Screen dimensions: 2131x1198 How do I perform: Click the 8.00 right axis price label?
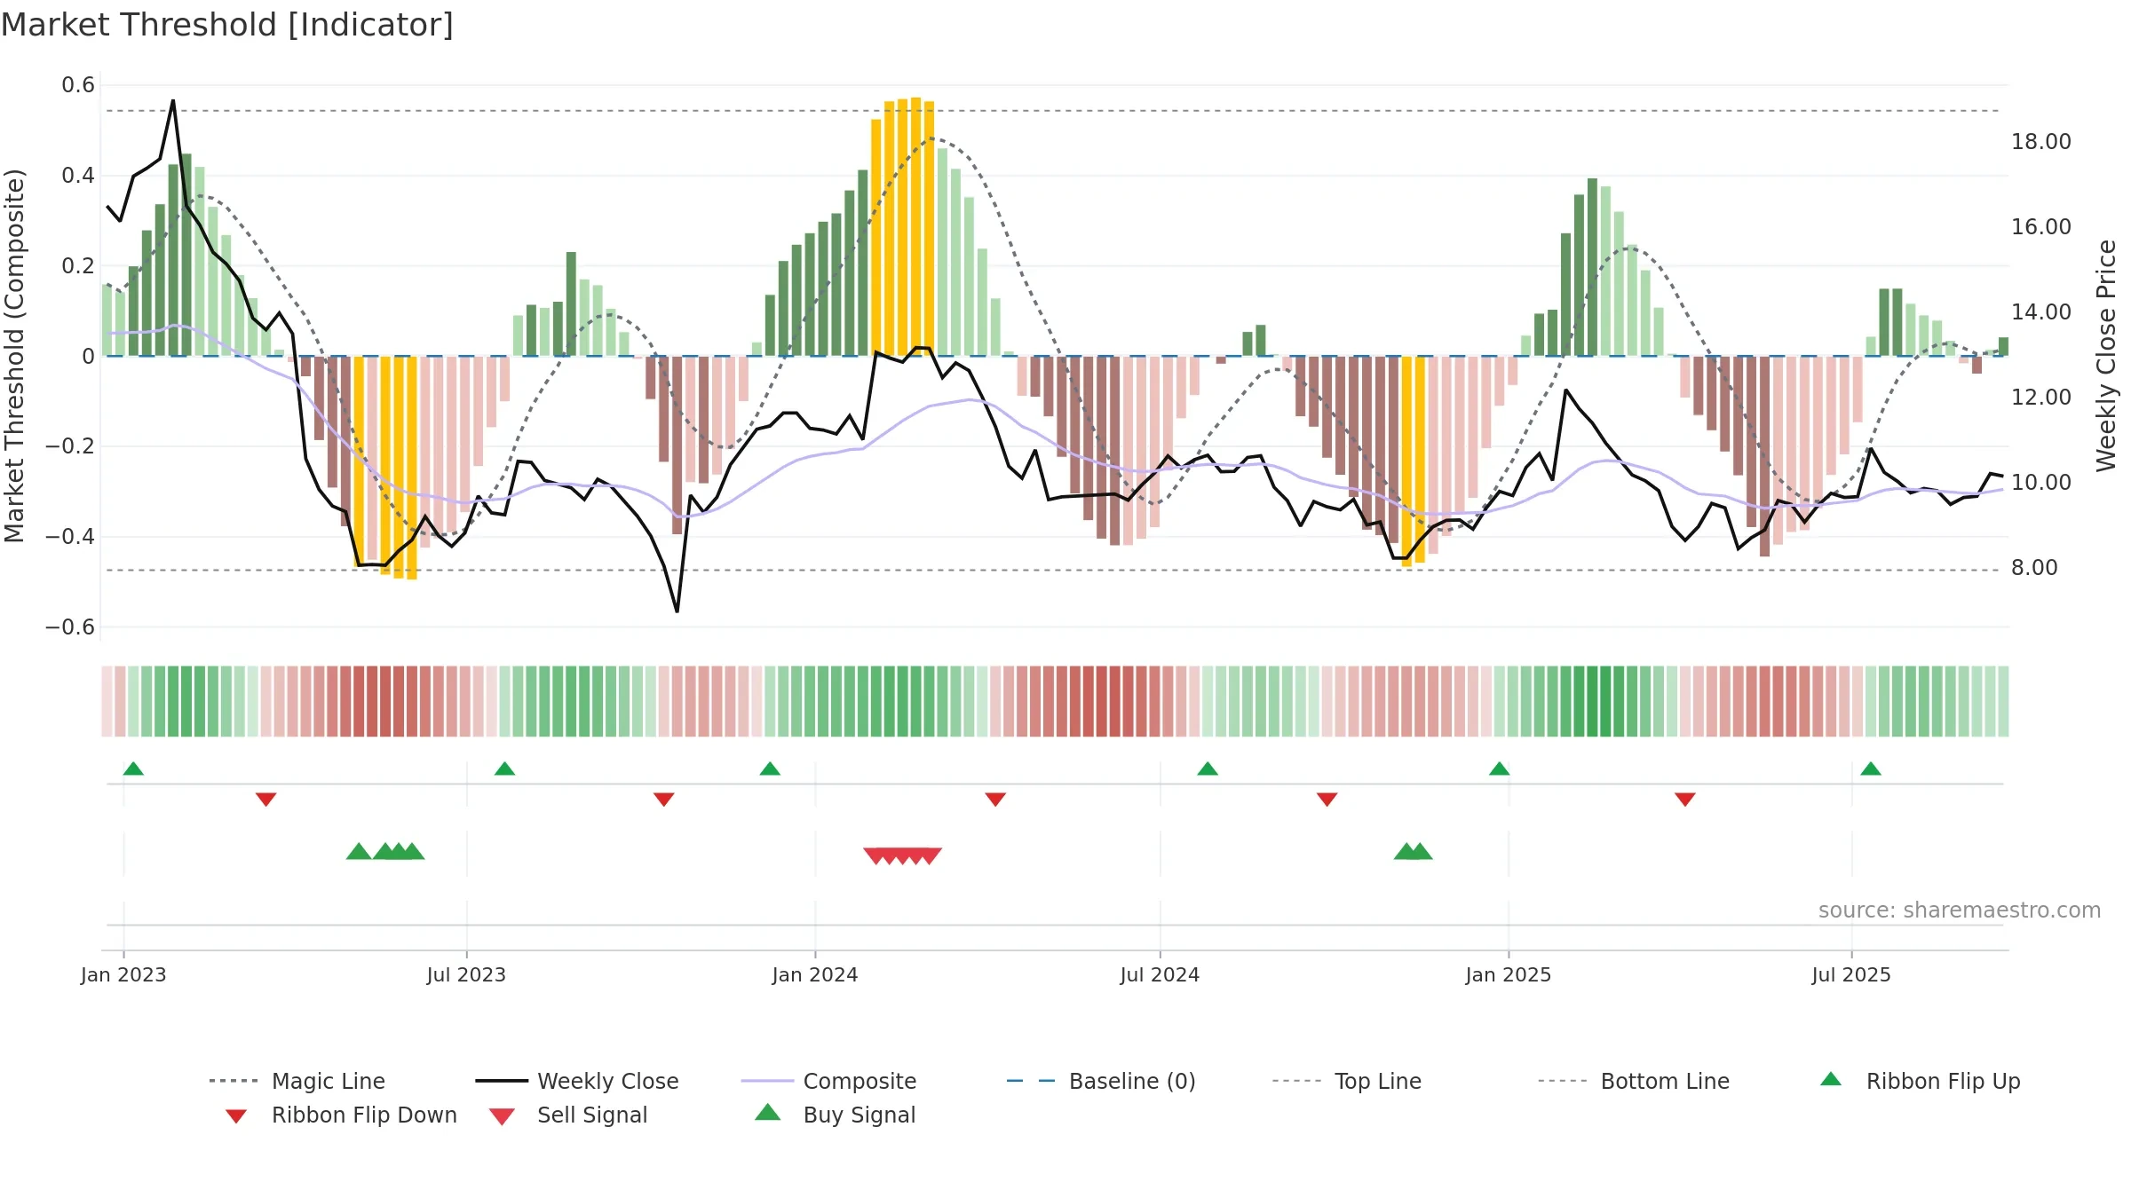2034,568
